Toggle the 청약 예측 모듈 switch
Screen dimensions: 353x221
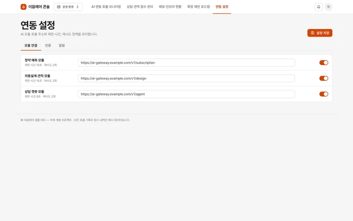[324, 63]
